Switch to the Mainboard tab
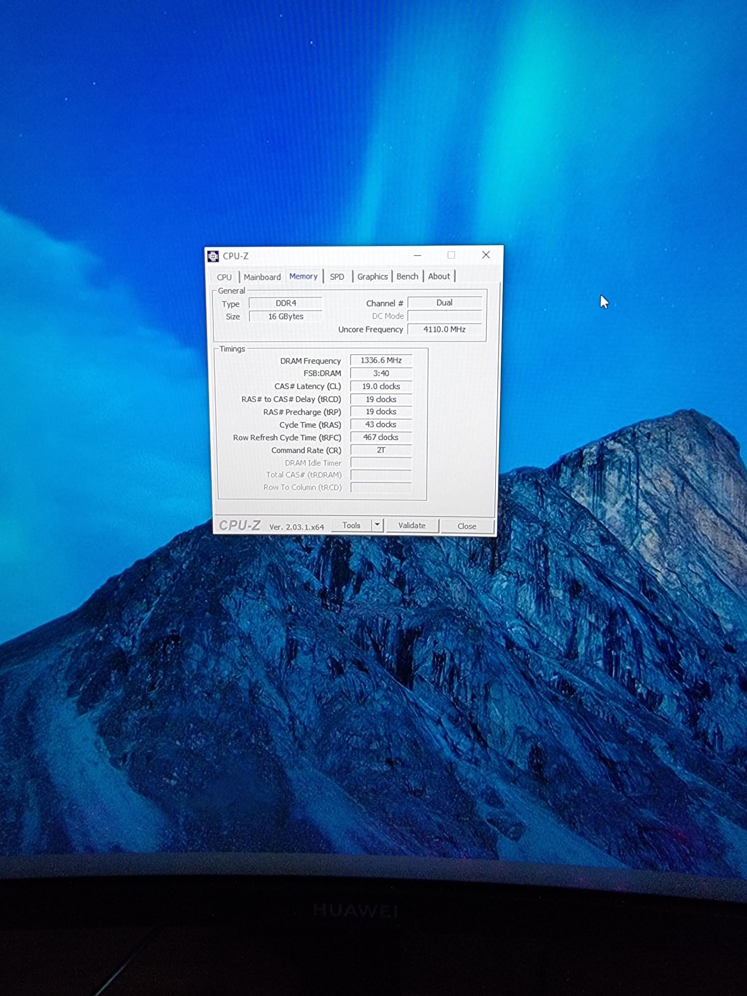 [x=262, y=277]
